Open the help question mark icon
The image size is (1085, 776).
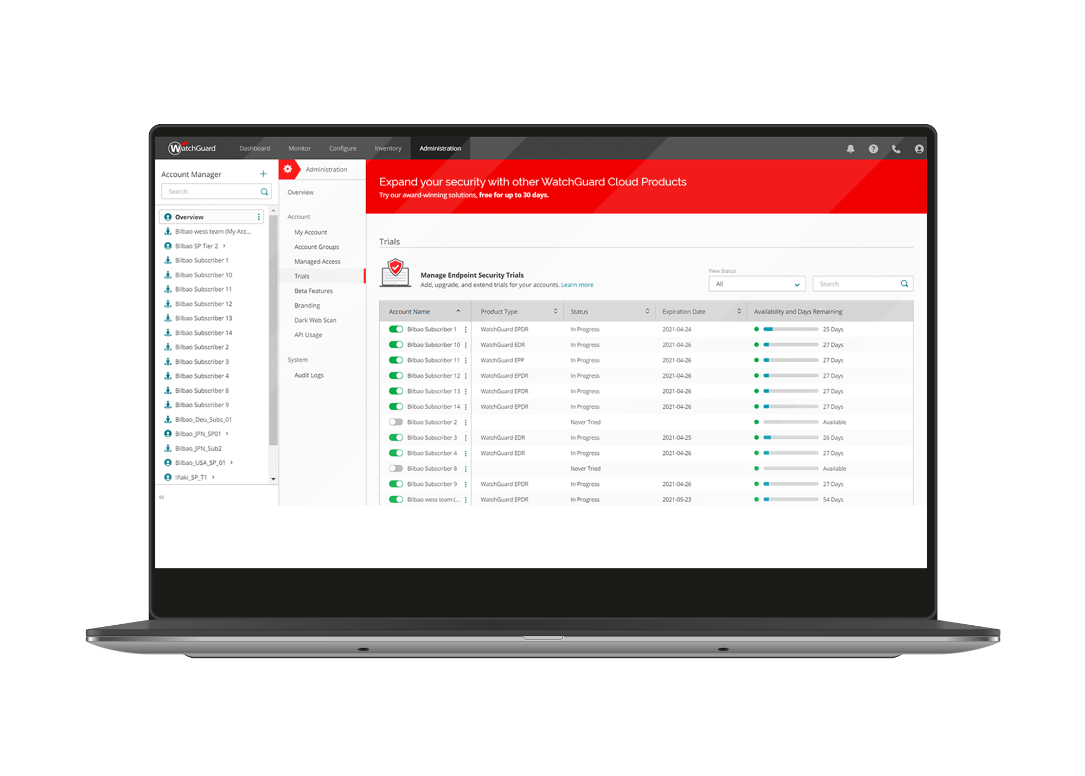click(873, 149)
